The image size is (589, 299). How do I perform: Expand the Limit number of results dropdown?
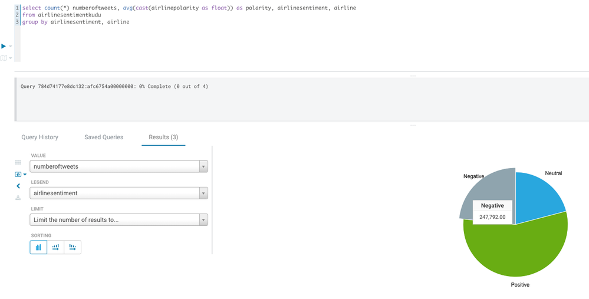tap(119, 220)
